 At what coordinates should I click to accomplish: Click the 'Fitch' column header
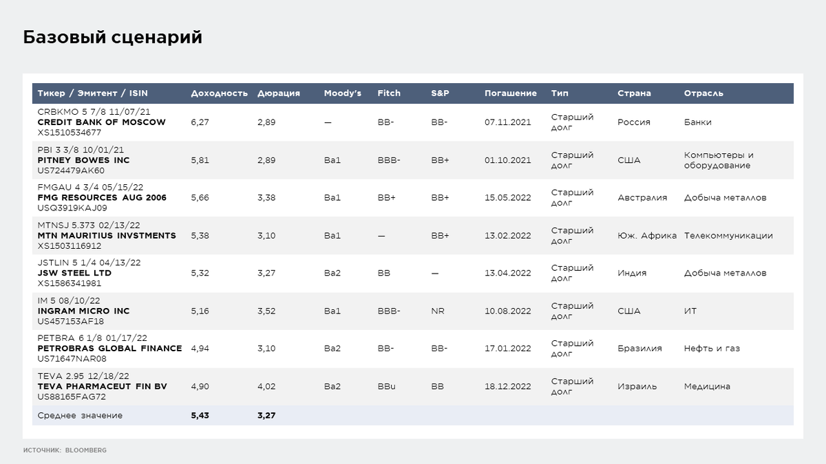388,93
